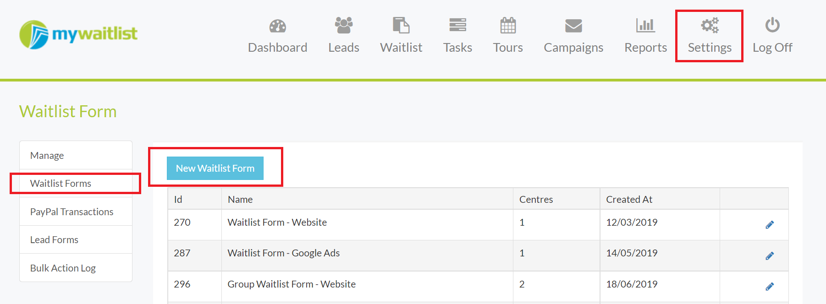Select the Log Off label
The width and height of the screenshot is (826, 304).
click(x=772, y=48)
